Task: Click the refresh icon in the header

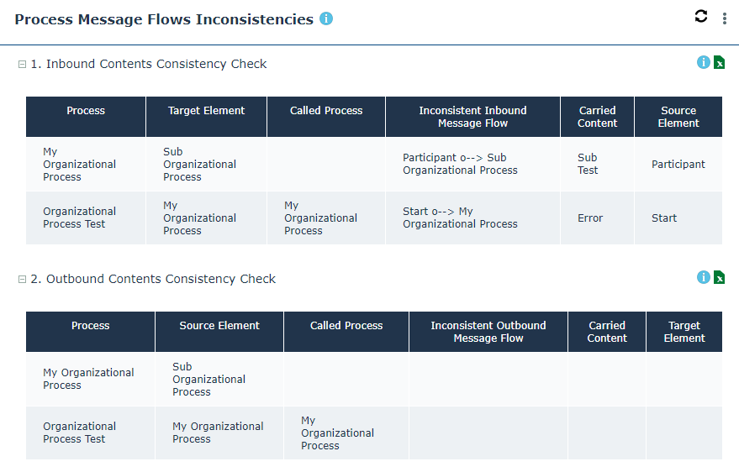Action: (701, 16)
